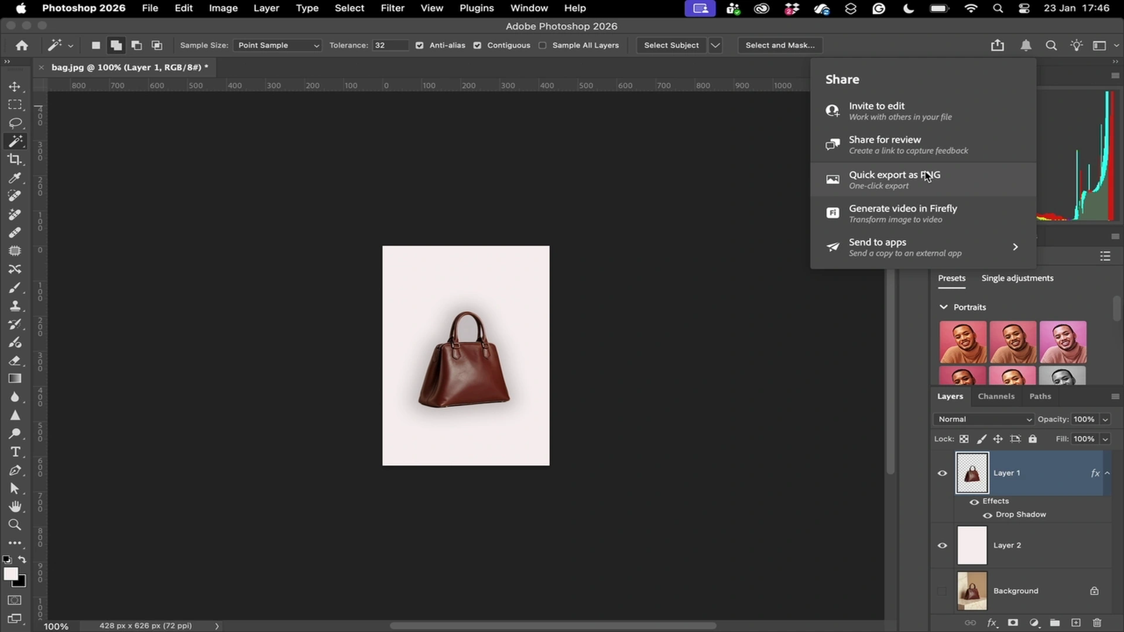Open the Sample Size dropdown
Image resolution: width=1124 pixels, height=632 pixels.
tap(277, 45)
